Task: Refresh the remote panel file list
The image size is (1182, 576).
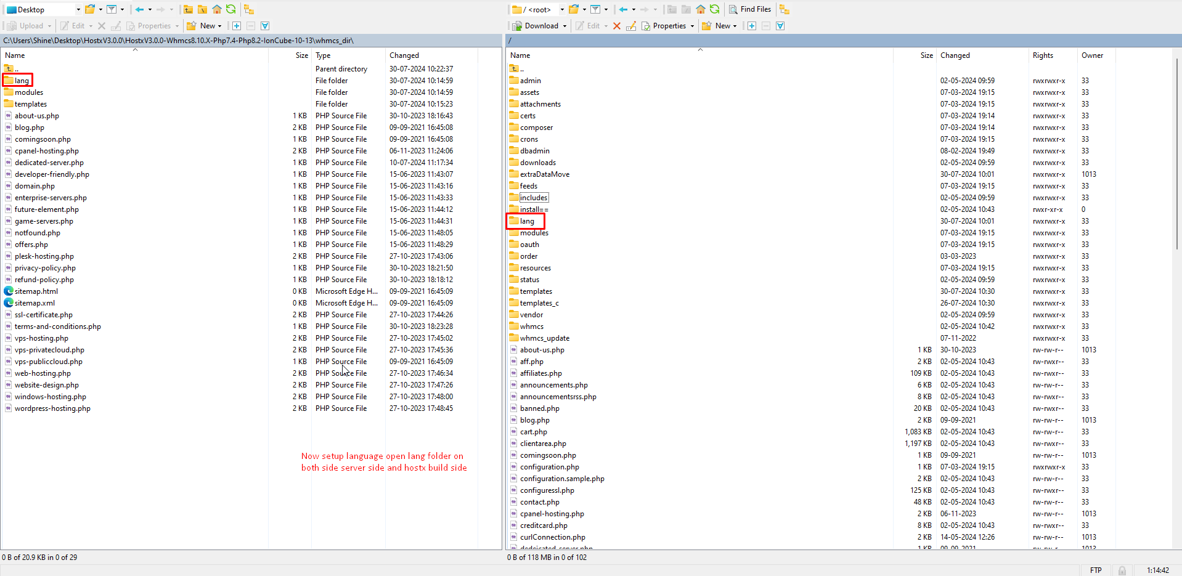Action: pos(715,9)
